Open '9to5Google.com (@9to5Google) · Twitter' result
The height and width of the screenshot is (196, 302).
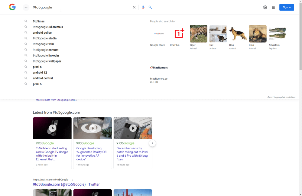click(66, 184)
